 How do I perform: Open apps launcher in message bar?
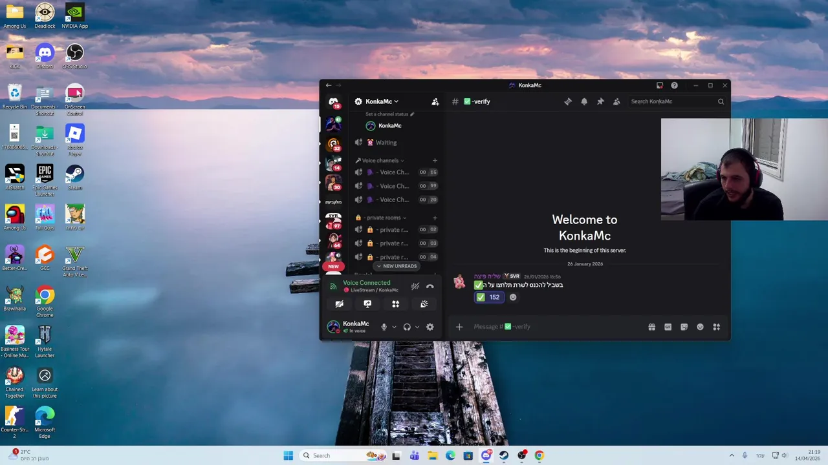[x=716, y=327]
